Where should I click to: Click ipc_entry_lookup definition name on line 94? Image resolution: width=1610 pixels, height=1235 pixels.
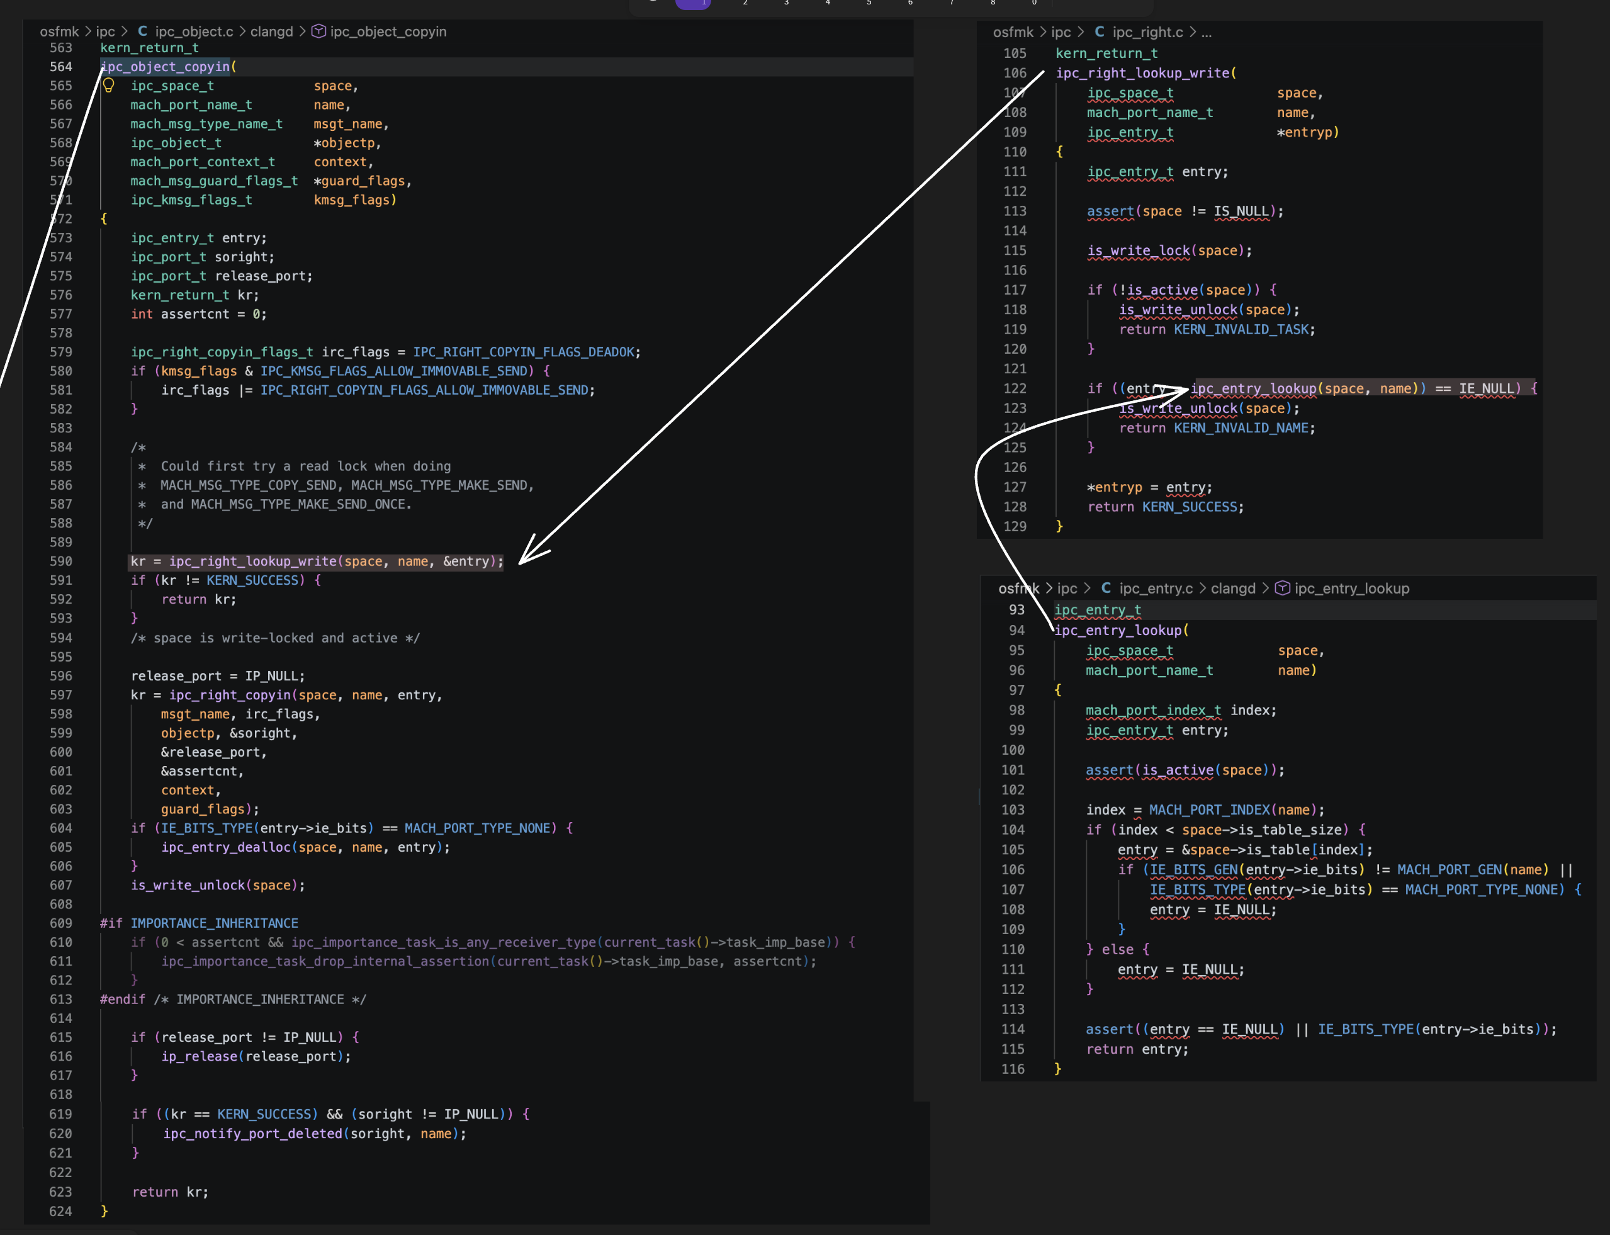pyautogui.click(x=1118, y=631)
